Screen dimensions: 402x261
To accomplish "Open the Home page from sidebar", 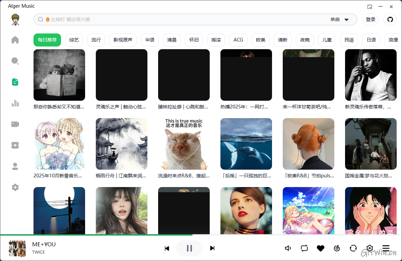I will [x=15, y=40].
